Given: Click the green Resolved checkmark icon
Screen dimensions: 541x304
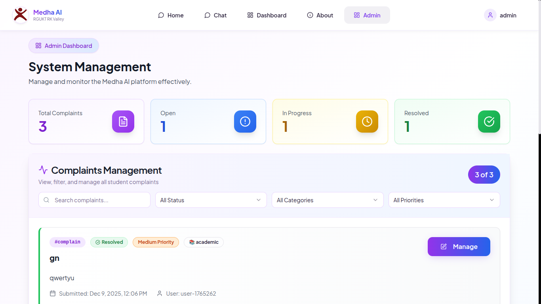Looking at the screenshot, I should [489, 122].
